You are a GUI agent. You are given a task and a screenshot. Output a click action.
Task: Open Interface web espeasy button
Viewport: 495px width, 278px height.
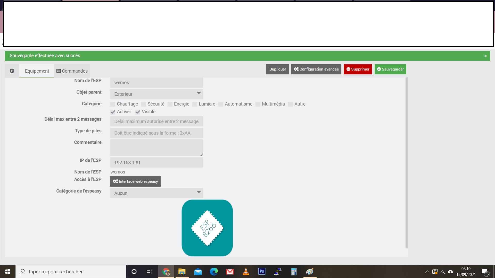(x=135, y=181)
